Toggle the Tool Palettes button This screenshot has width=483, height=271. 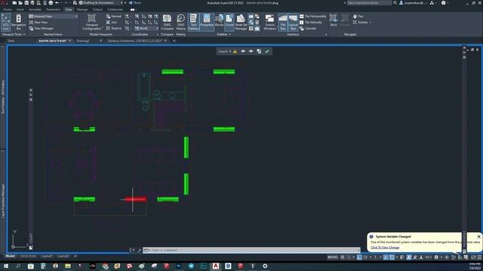point(193,22)
